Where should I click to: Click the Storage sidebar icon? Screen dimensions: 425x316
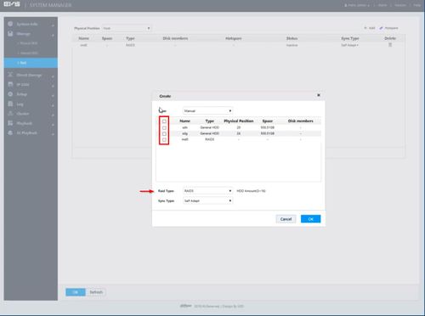coord(10,34)
